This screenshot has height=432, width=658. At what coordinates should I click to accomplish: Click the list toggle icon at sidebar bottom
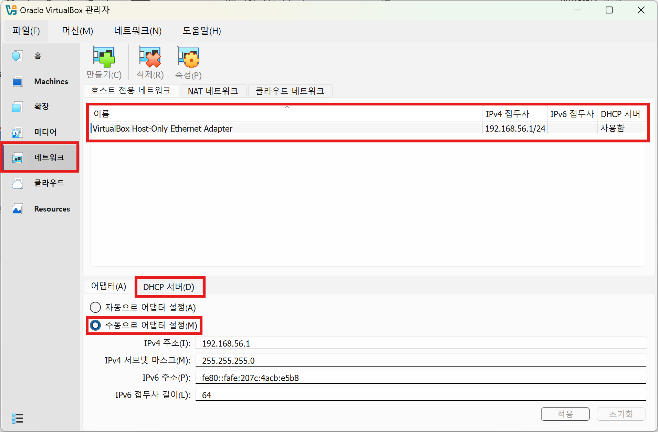18,418
